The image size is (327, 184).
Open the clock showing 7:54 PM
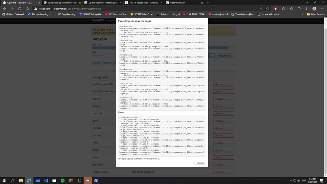tap(312, 180)
